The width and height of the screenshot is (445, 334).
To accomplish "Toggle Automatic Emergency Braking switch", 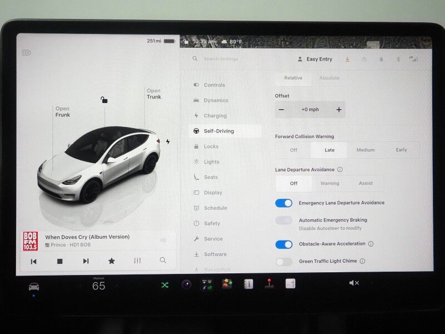I will click(x=284, y=220).
